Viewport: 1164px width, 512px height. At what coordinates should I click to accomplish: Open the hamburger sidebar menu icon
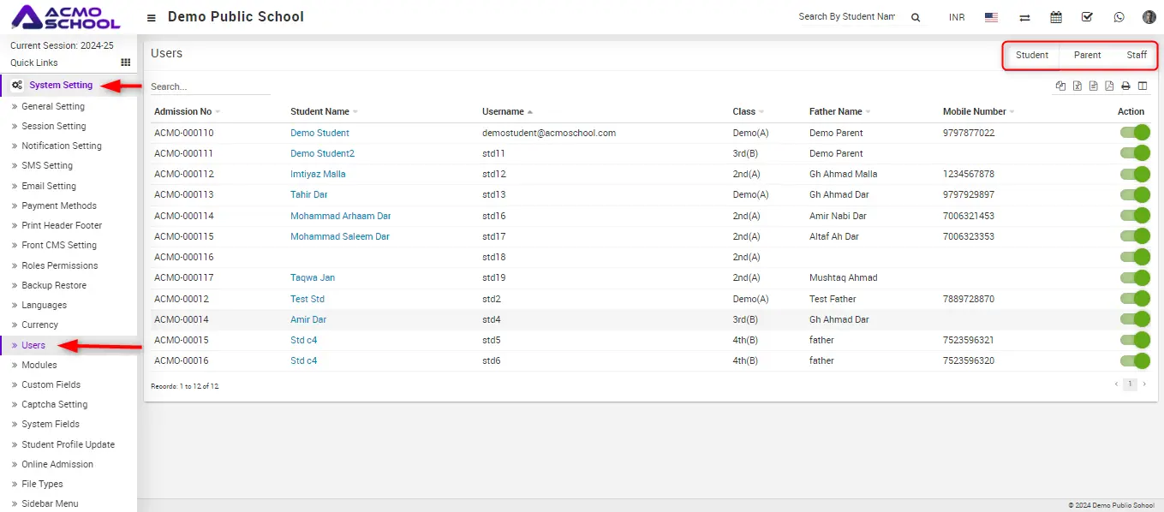coord(152,18)
